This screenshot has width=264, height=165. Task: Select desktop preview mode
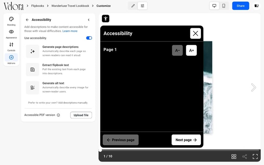click(x=214, y=6)
